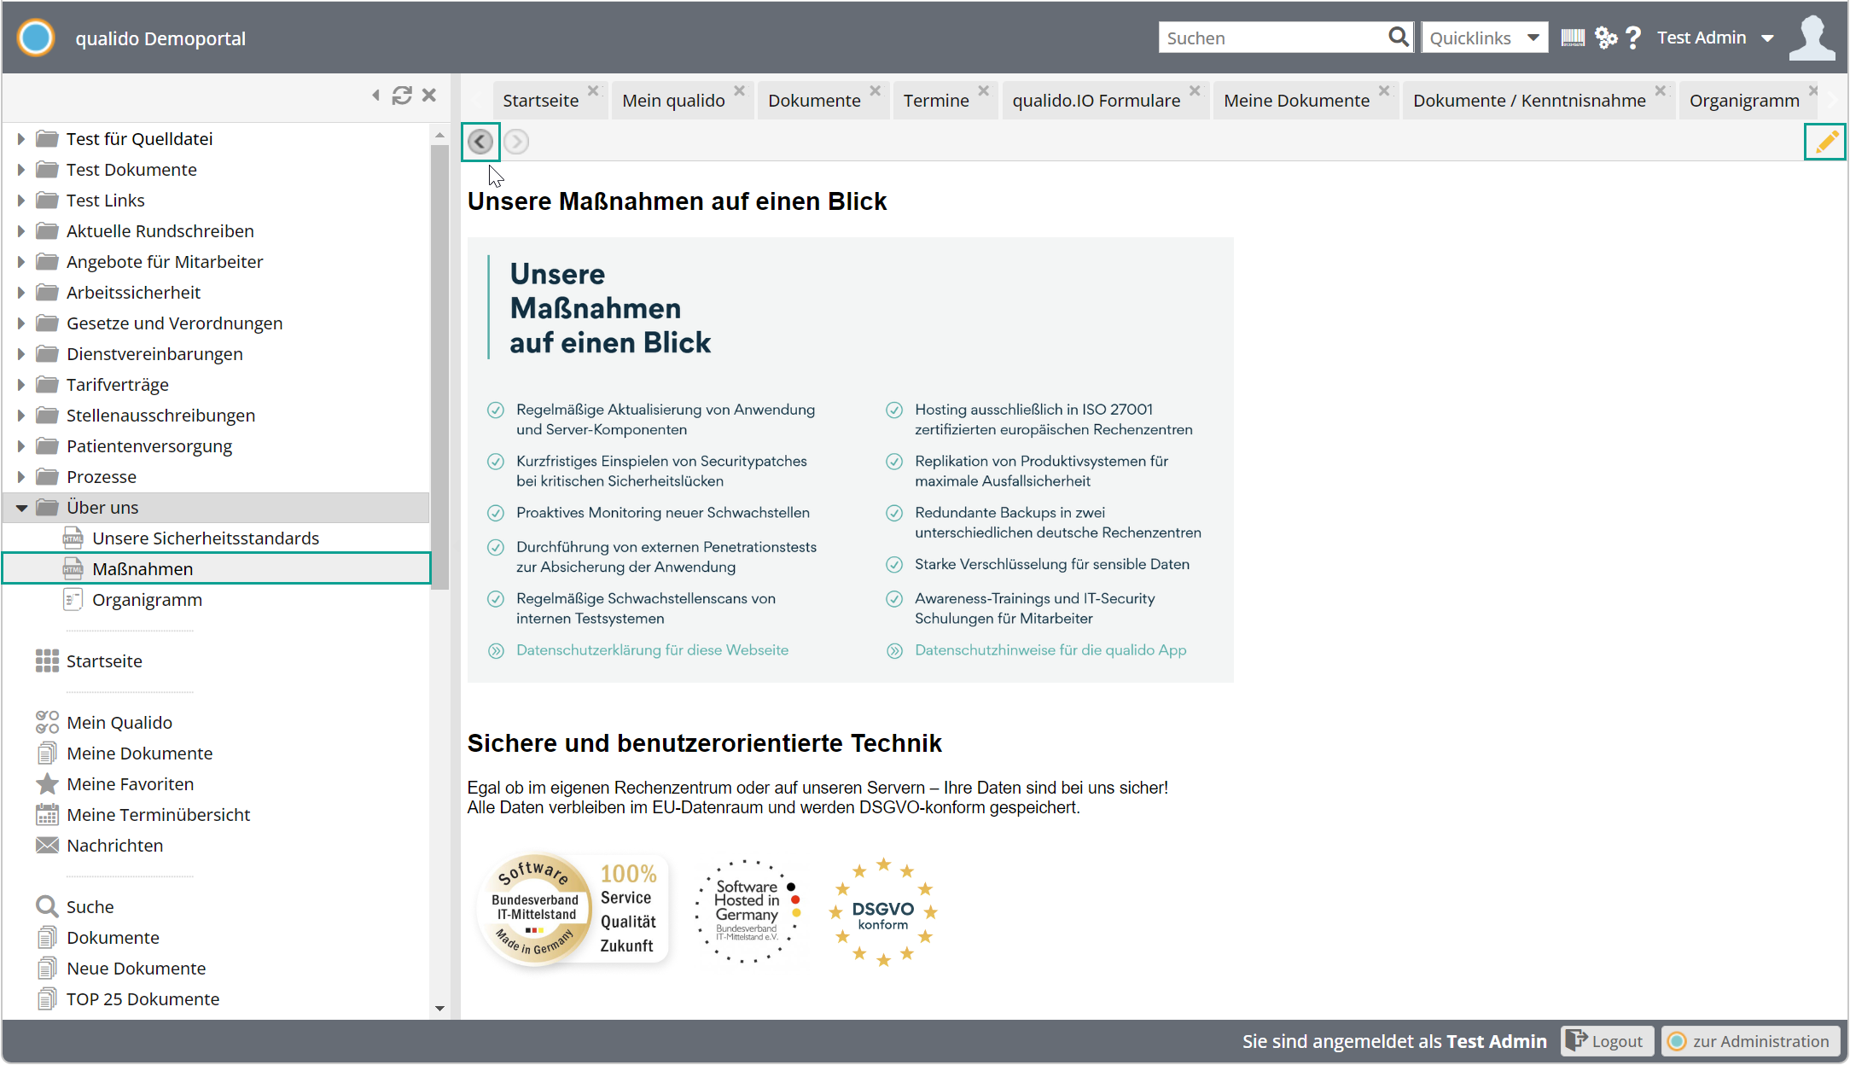Open Dokumente link in sidebar
This screenshot has height=1065, width=1850.
click(113, 938)
